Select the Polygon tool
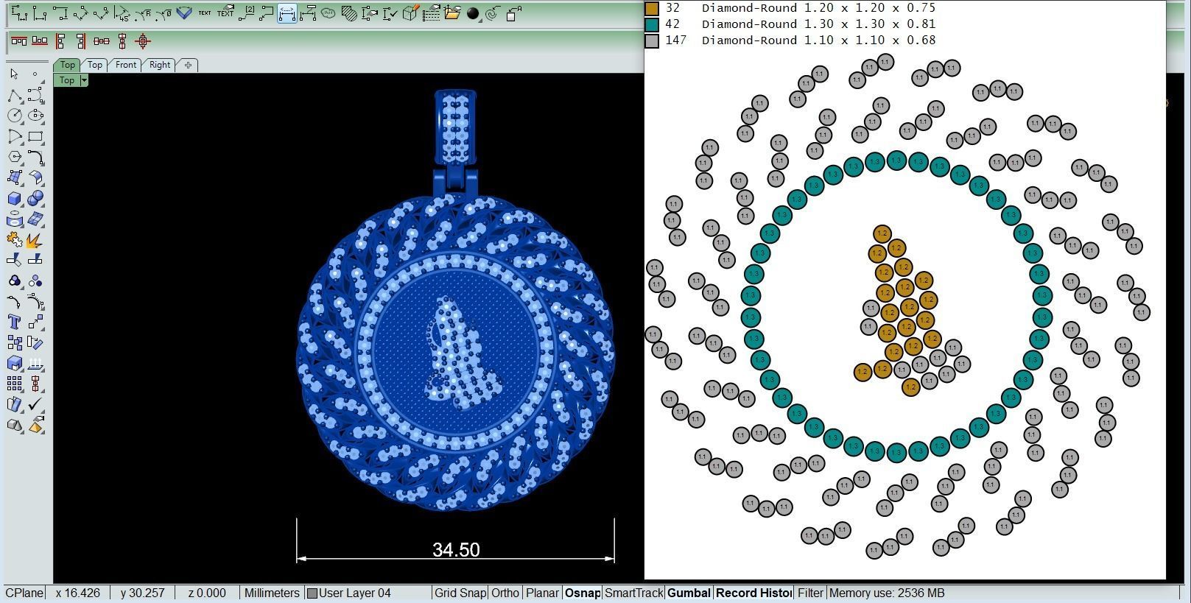This screenshot has width=1191, height=603. pyautogui.click(x=14, y=157)
